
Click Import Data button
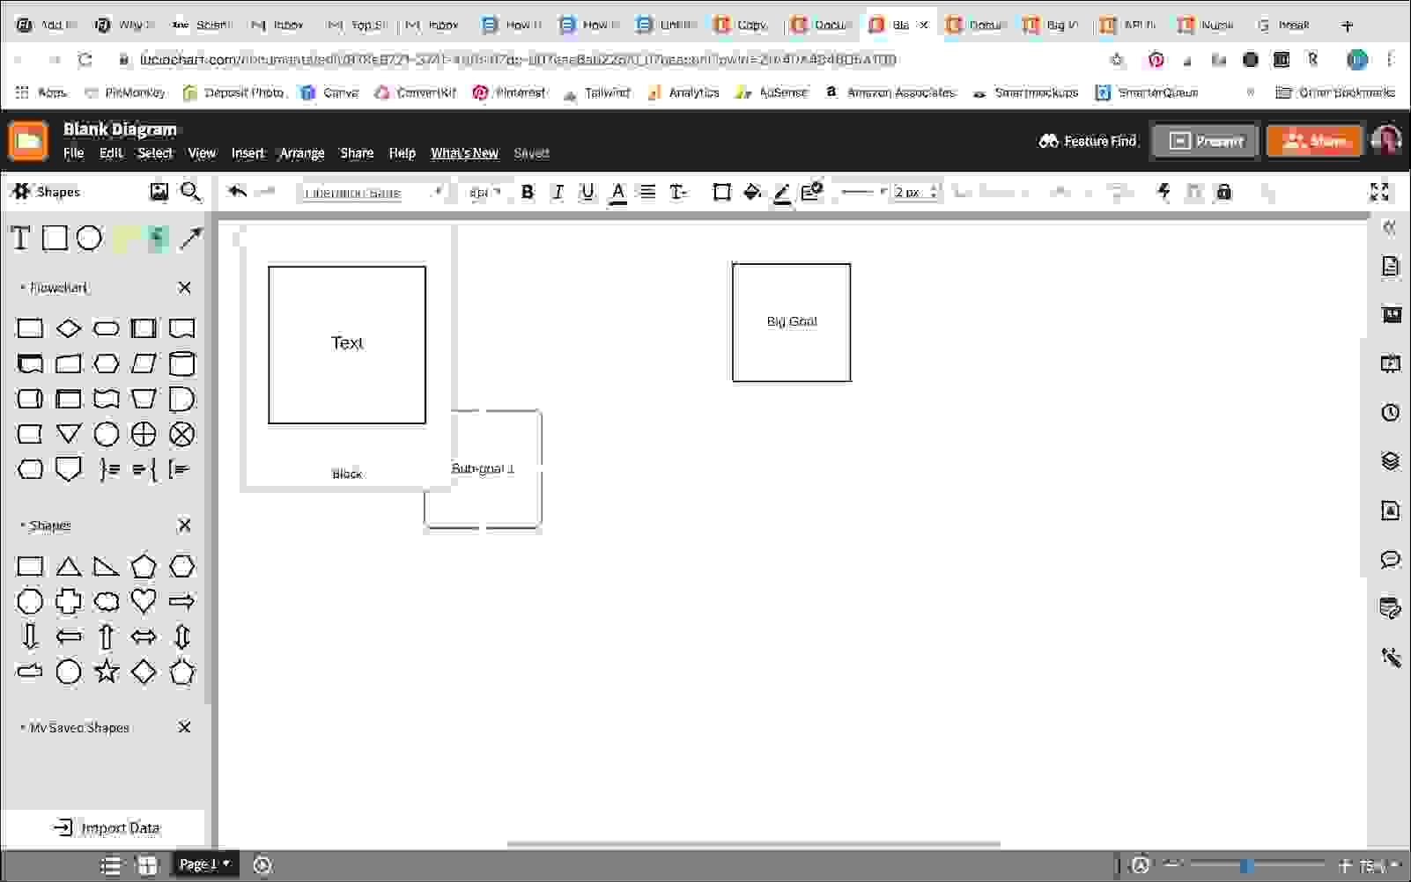[x=107, y=827]
